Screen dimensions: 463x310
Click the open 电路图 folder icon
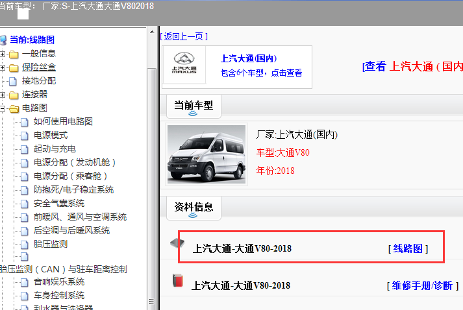[x=14, y=109]
